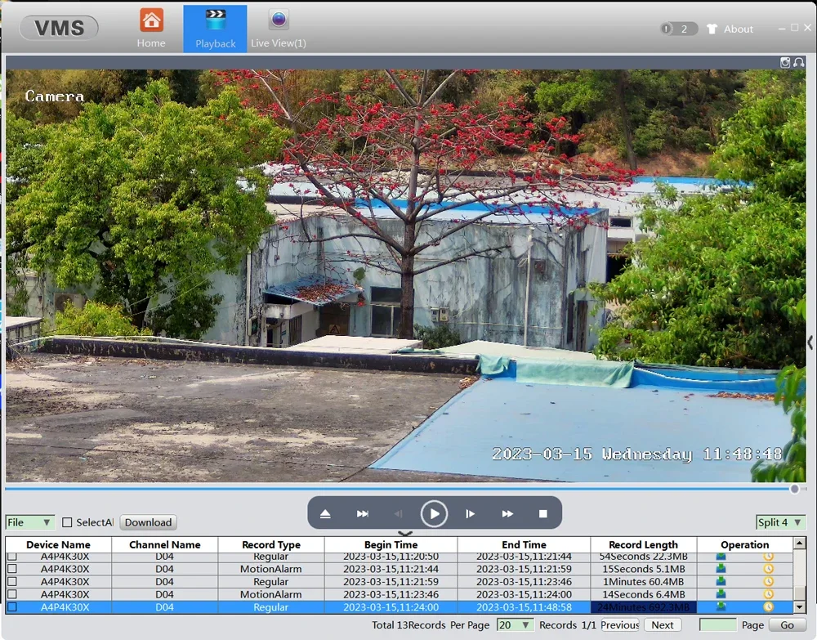
Task: Take a snapshot of the camera view
Action: click(x=785, y=63)
